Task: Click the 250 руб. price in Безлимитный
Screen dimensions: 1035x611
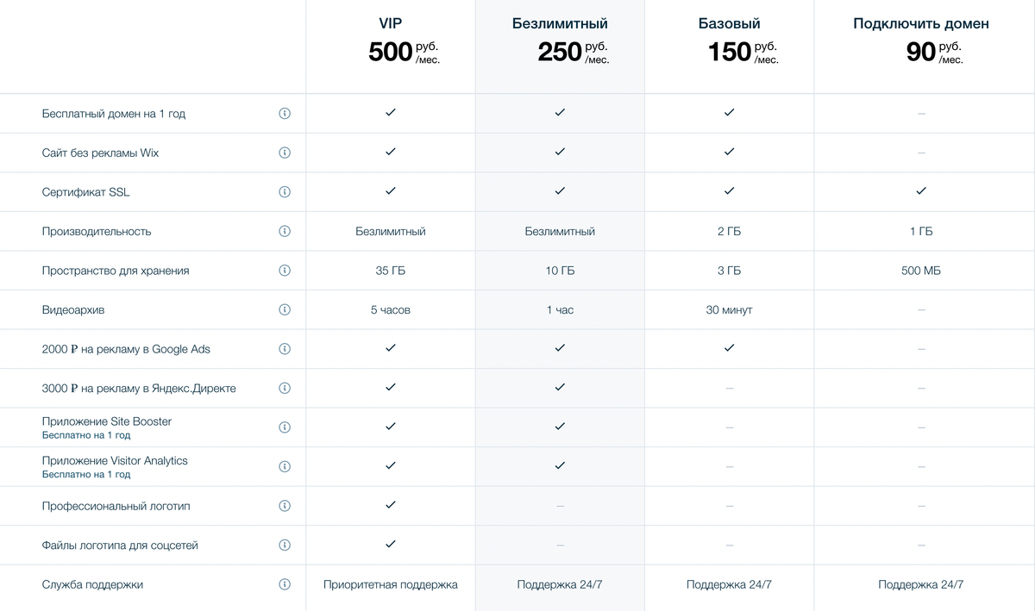Action: click(x=574, y=52)
